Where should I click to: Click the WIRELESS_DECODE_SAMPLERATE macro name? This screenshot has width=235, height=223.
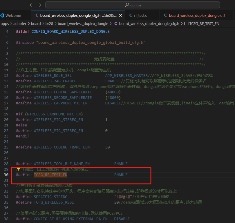pyautogui.click(x=63, y=98)
